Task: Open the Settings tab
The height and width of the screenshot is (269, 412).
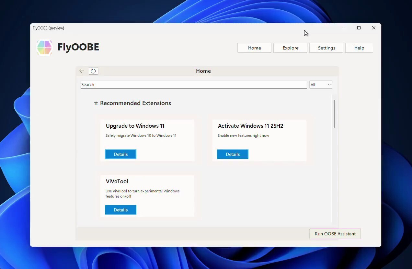Action: click(326, 48)
